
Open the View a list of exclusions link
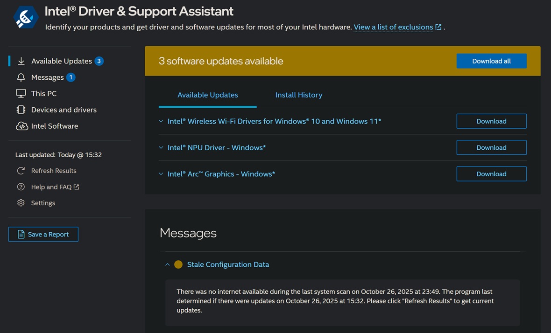[x=393, y=27]
